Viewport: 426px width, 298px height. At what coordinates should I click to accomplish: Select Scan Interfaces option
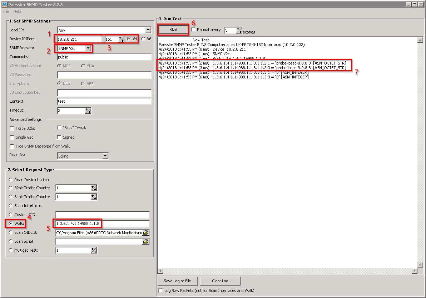(x=11, y=206)
